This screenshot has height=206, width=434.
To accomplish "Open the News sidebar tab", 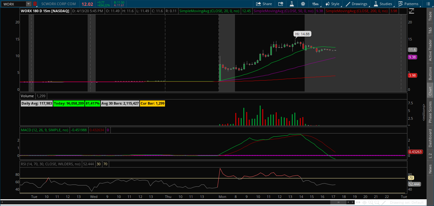I will pos(430,169).
